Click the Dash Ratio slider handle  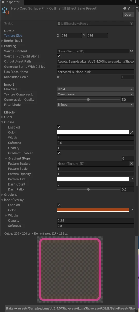tap(88, 189)
